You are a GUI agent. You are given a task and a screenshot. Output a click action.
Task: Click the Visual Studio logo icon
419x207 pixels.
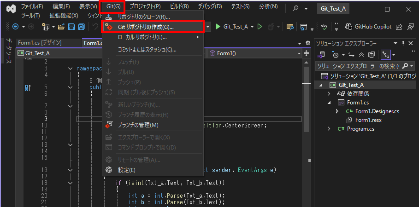coord(11,9)
